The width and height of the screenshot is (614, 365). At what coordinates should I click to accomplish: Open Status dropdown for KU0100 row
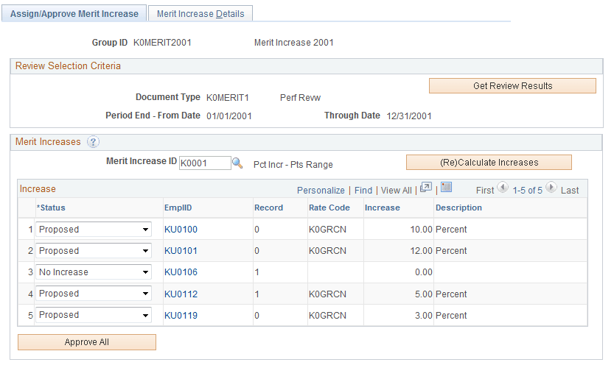pos(93,230)
